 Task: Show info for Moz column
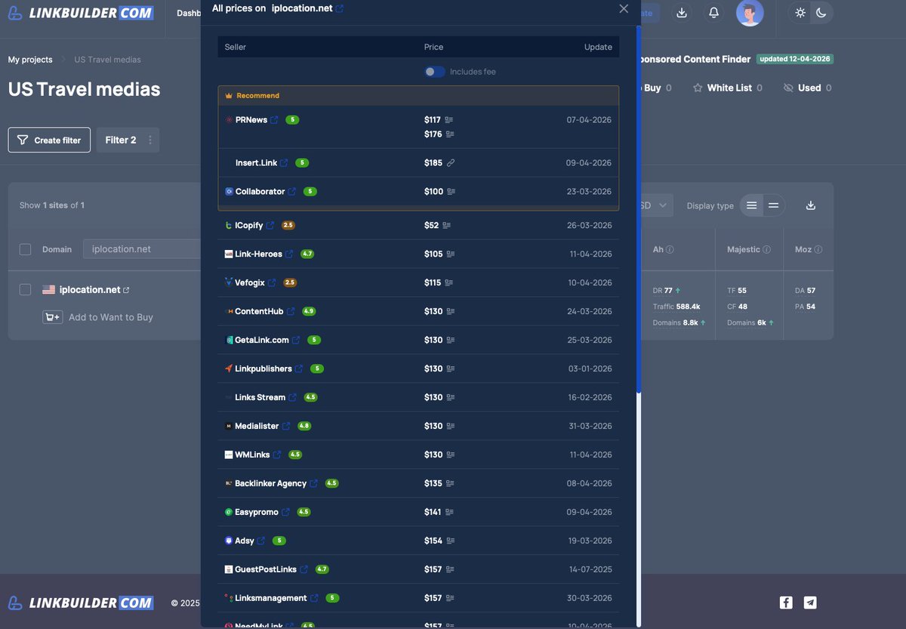818,250
